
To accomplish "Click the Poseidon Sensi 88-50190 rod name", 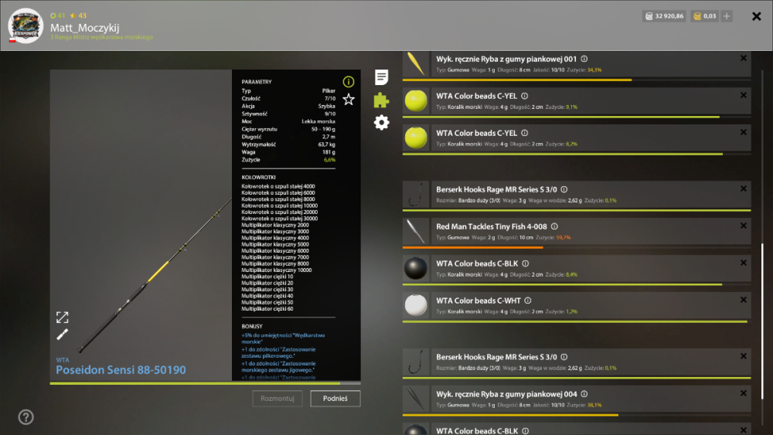I will point(121,370).
